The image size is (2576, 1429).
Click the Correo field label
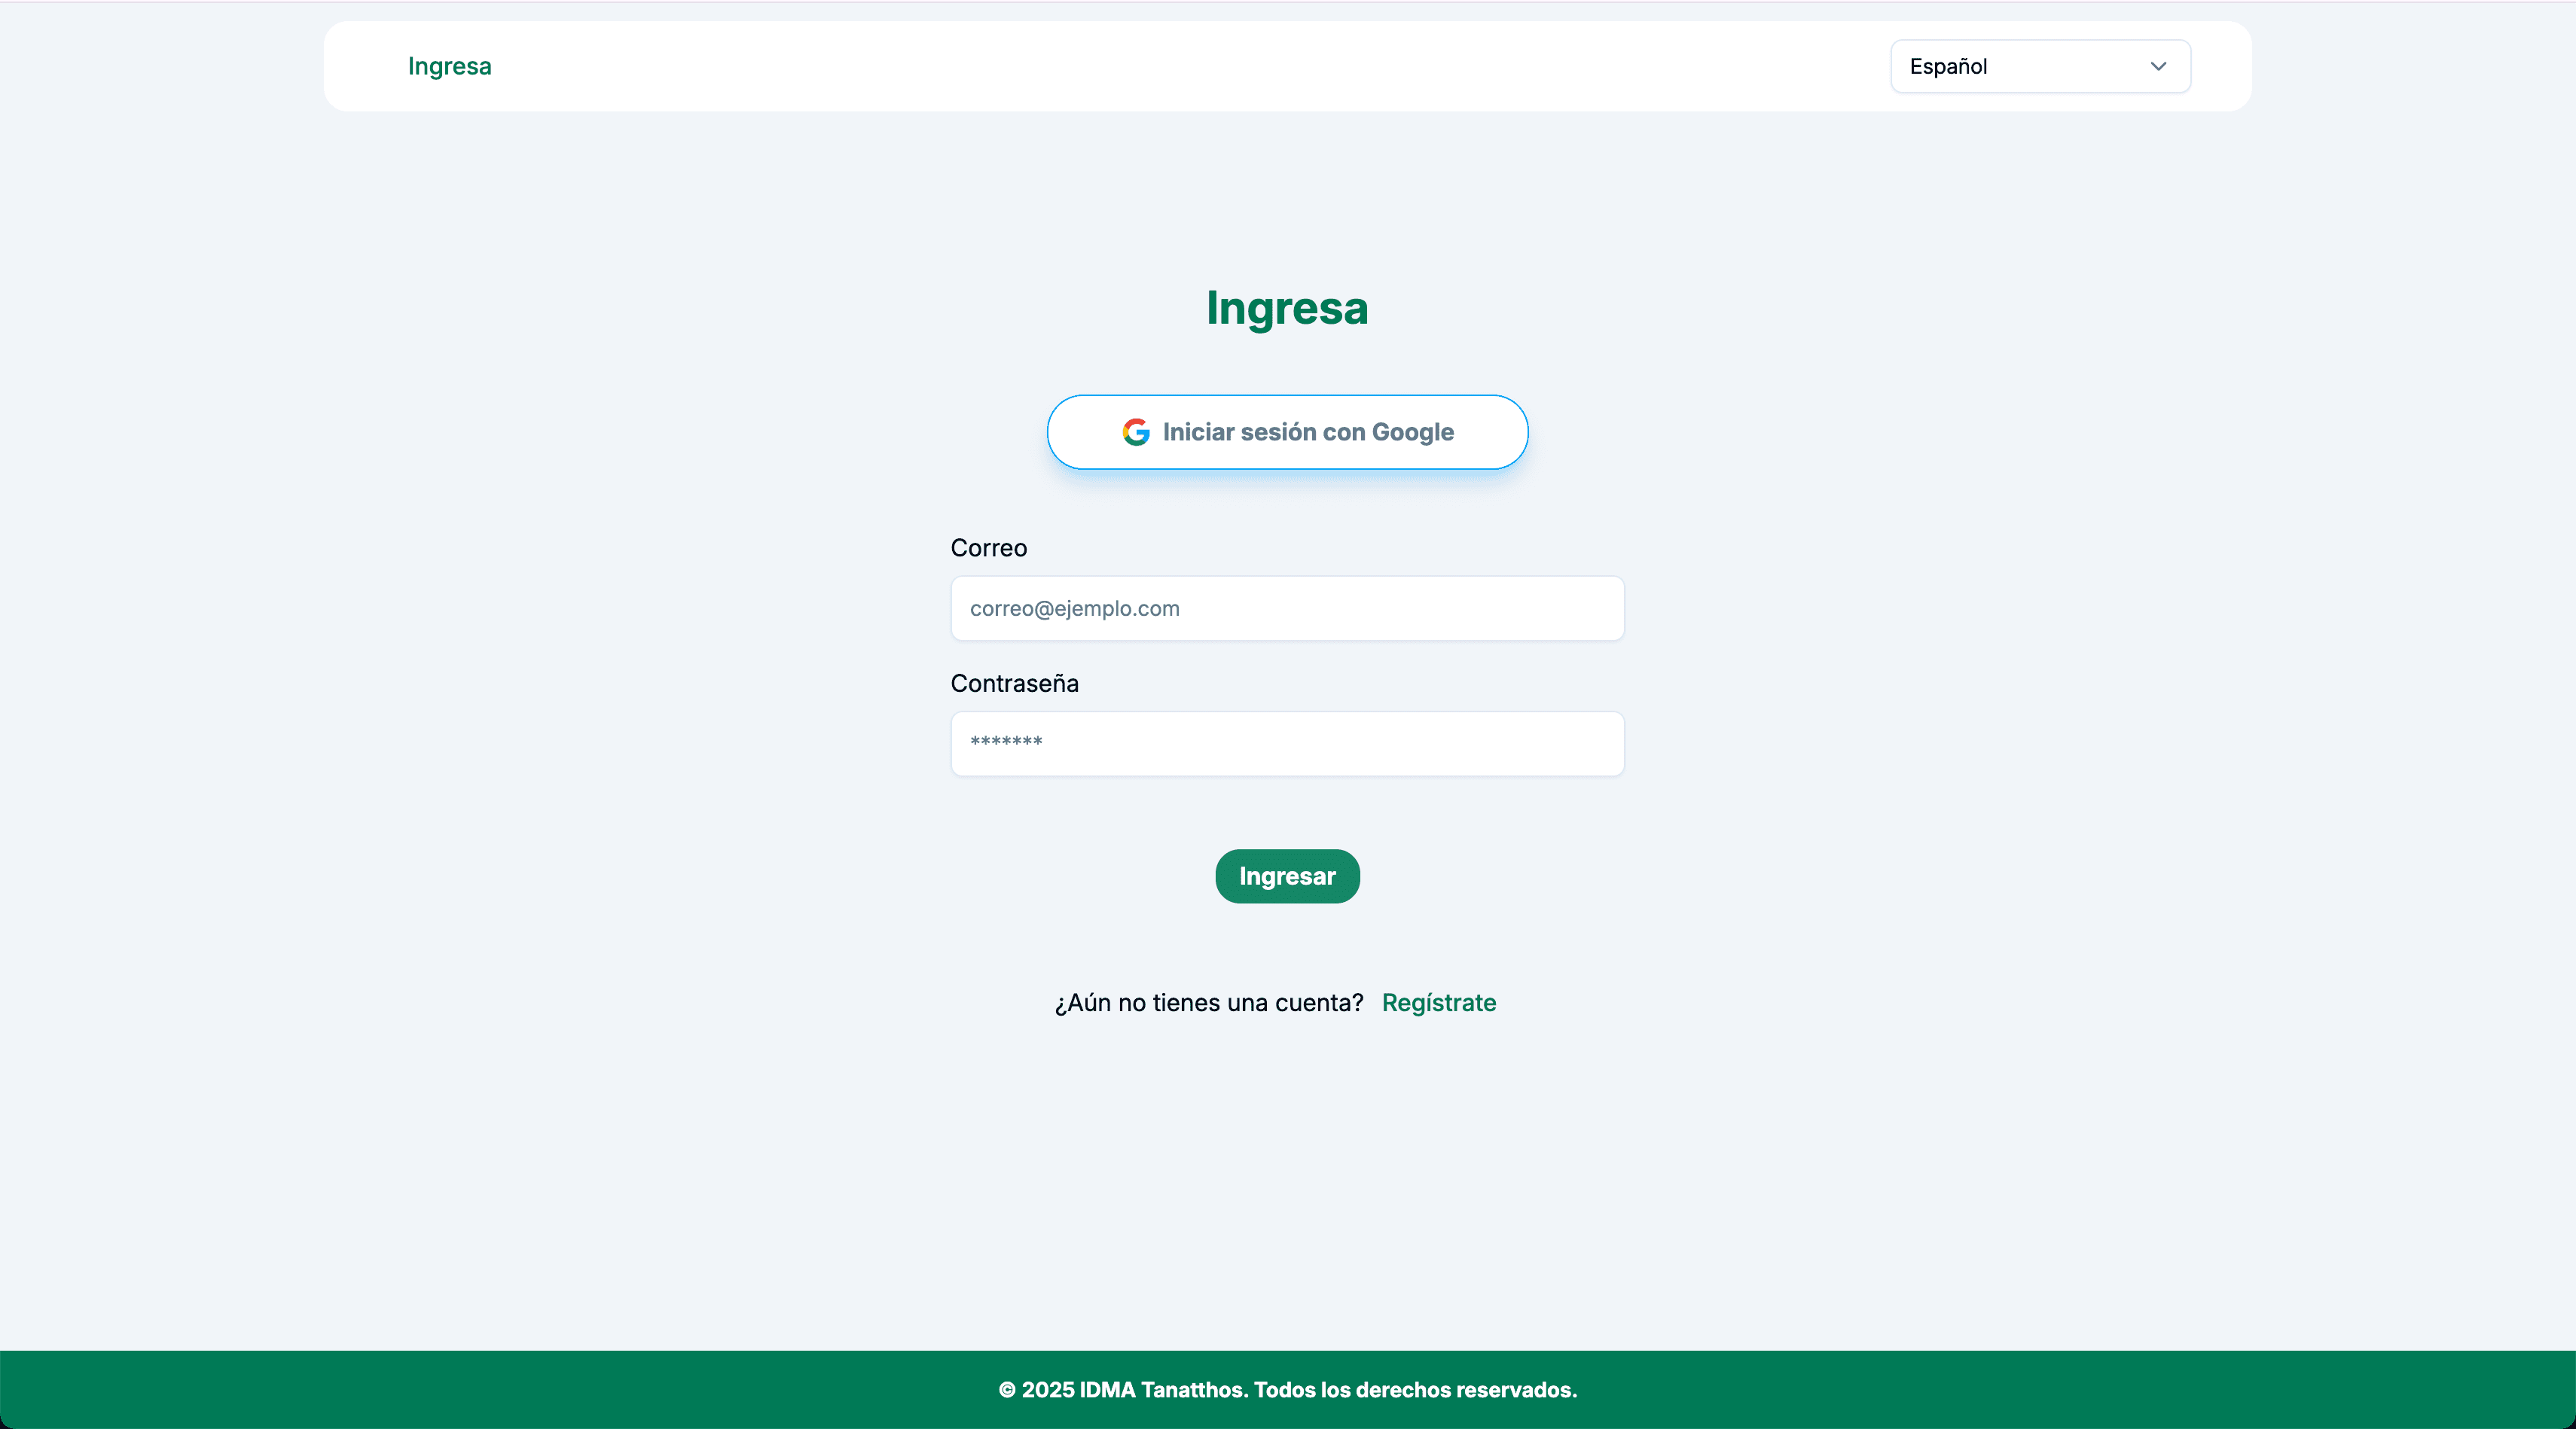(988, 547)
